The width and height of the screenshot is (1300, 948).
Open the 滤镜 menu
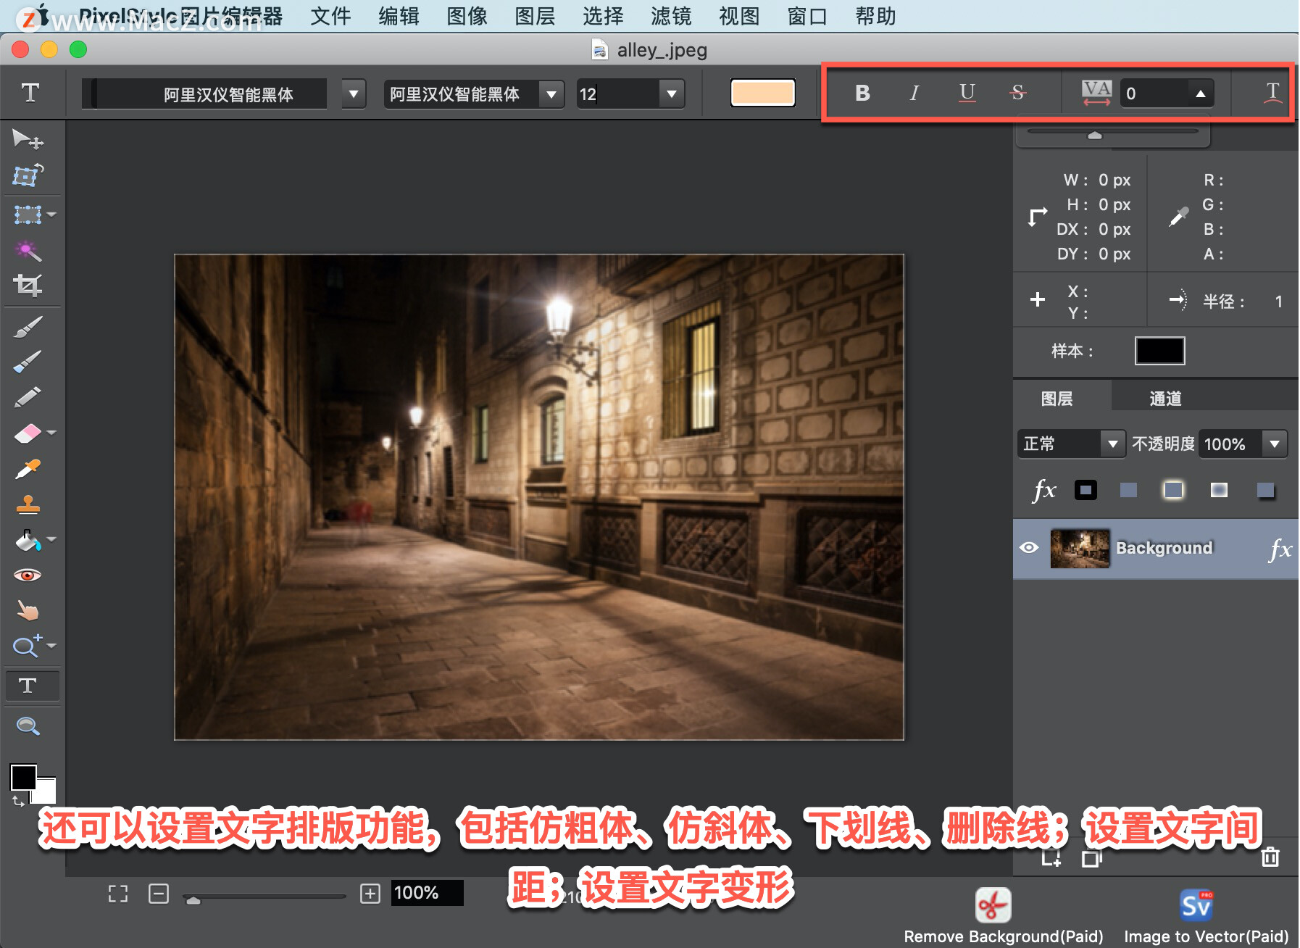pos(671,16)
